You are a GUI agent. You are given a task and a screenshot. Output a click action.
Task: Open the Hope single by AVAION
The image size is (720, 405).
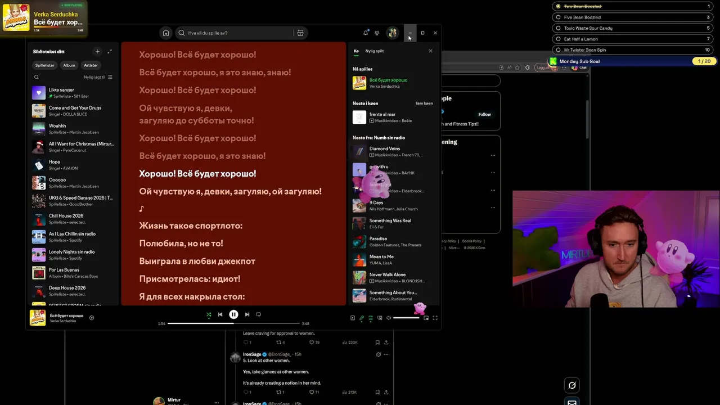click(x=73, y=165)
